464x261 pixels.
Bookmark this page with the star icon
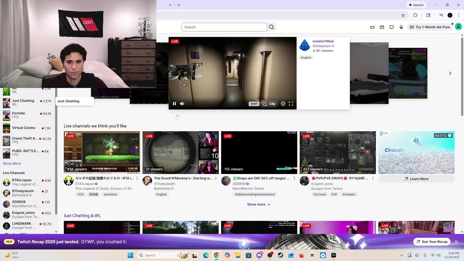coord(403,15)
